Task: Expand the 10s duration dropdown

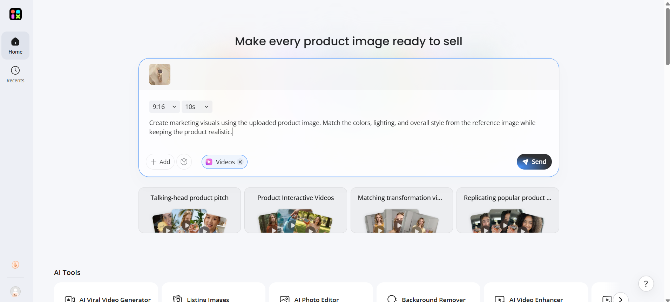Action: pos(197,107)
